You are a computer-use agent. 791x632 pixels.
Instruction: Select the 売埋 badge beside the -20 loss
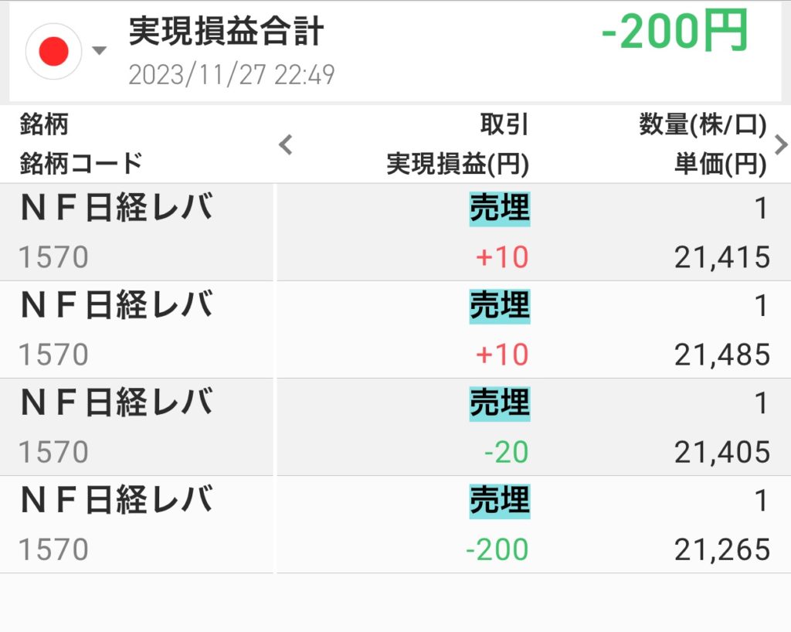pyautogui.click(x=499, y=403)
